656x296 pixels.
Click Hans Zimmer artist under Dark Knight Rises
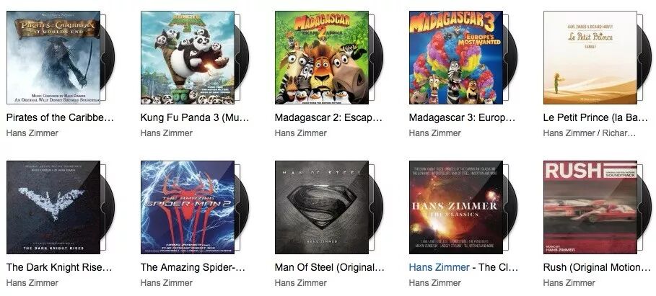(x=32, y=282)
